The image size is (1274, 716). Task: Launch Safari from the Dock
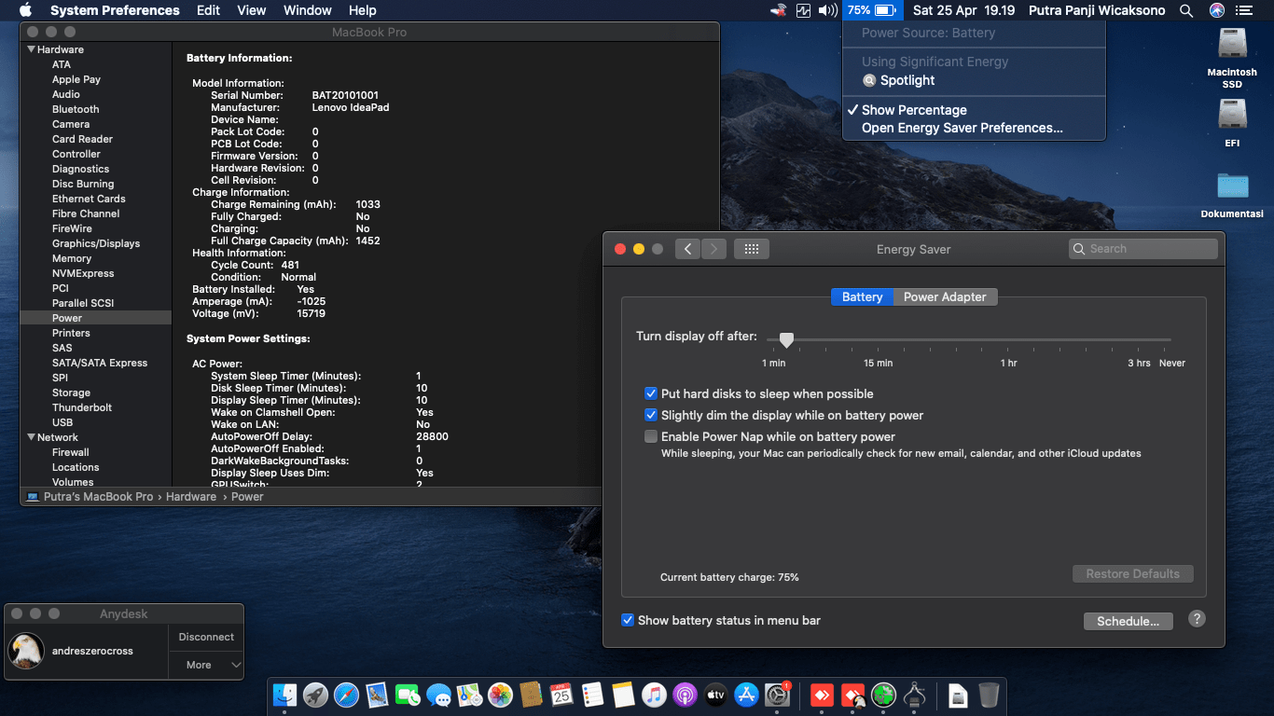pos(346,695)
